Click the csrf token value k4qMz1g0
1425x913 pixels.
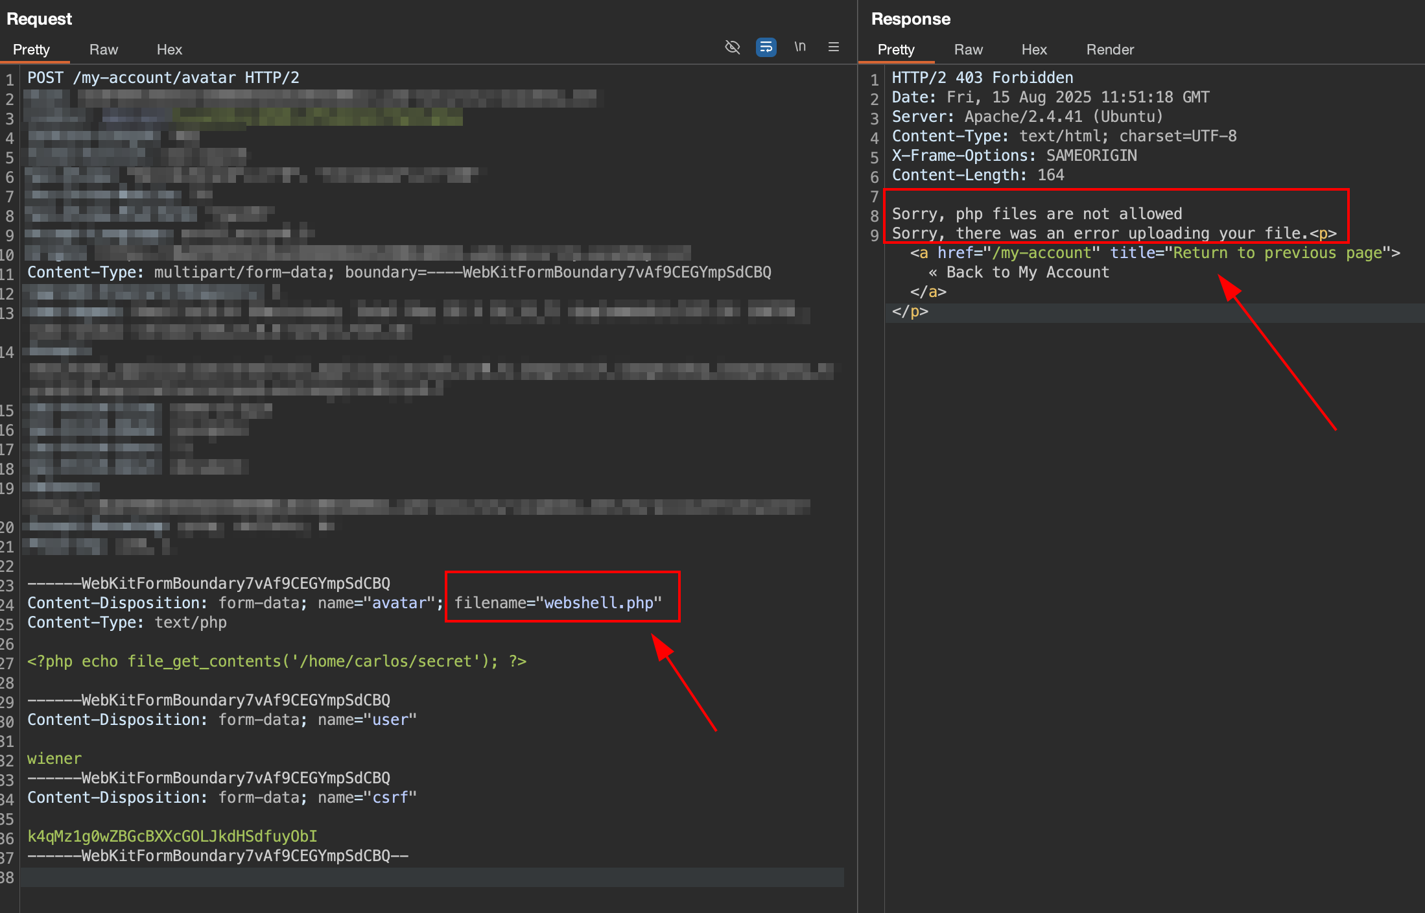pos(172,836)
